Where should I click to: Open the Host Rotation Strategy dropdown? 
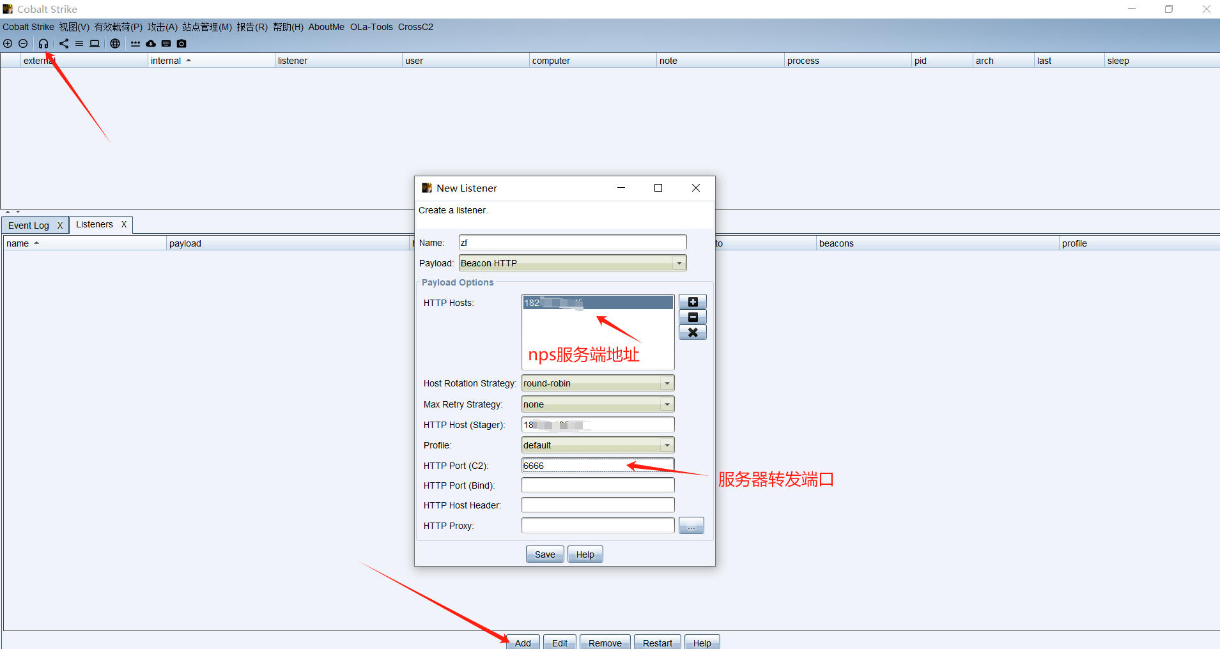667,383
